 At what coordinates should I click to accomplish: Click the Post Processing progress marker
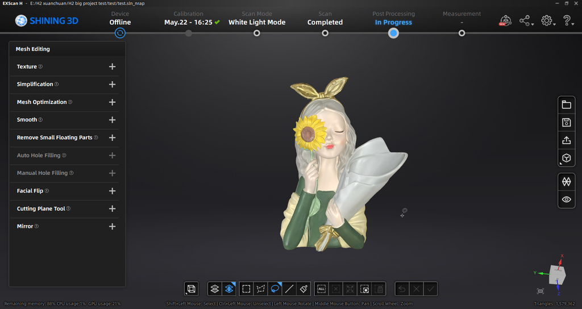[393, 33]
